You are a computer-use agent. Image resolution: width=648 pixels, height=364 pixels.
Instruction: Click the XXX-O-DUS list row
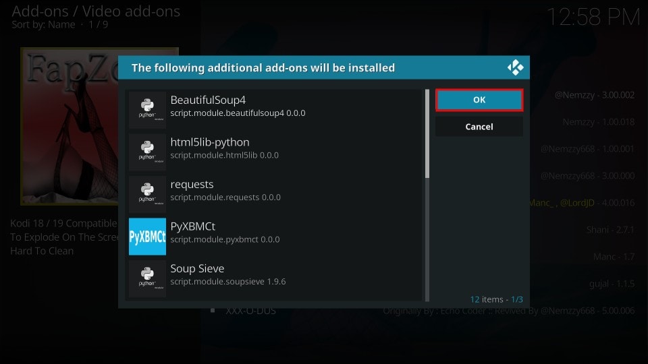tap(421, 311)
